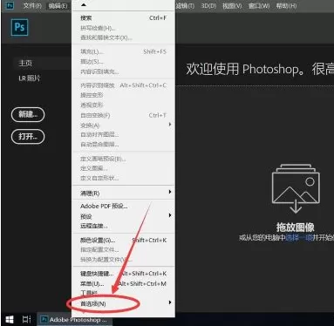This screenshot has width=334, height=326.
Task: Open the 帮助(H) menu
Action: [286, 5]
